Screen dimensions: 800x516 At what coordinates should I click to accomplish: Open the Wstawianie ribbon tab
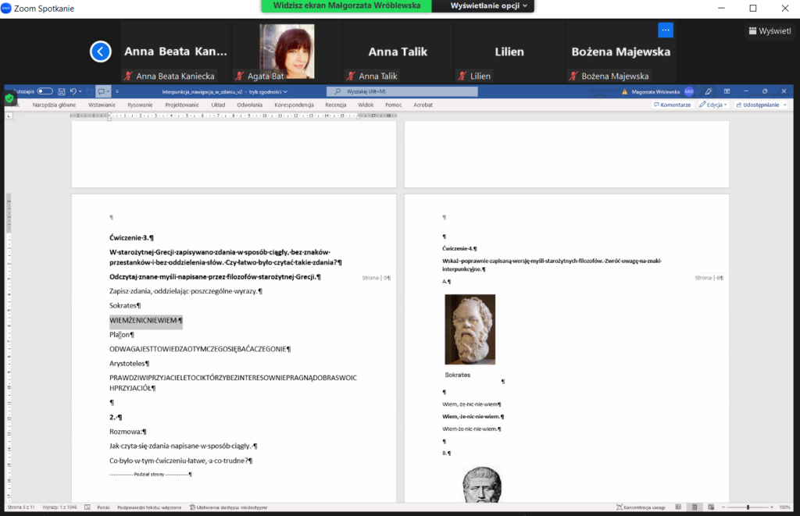point(102,105)
